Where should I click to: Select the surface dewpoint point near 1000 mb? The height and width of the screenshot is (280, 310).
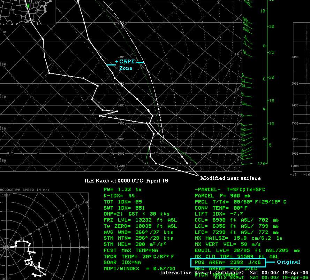156,163
